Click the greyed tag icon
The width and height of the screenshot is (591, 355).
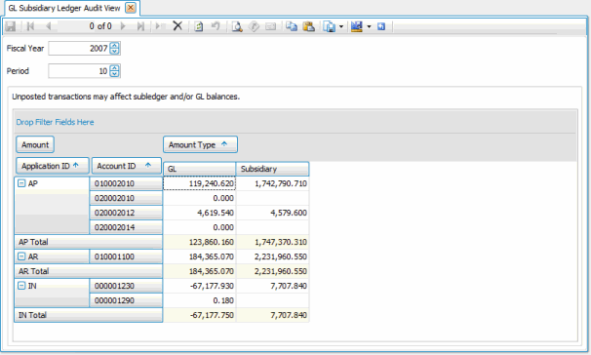click(x=254, y=26)
